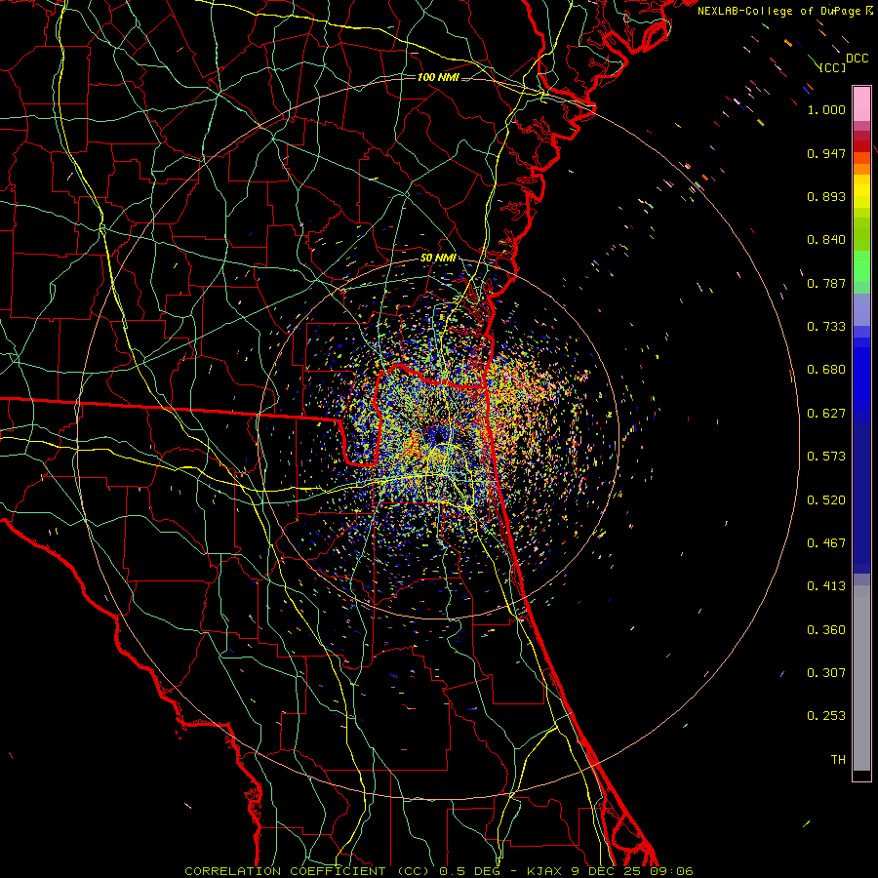Click the 0.947 color scale value
The height and width of the screenshot is (878, 878).
(x=826, y=153)
